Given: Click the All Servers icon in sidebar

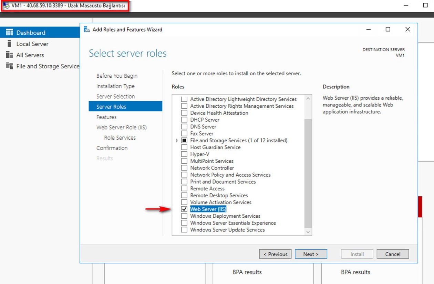Looking at the screenshot, I should coord(9,55).
